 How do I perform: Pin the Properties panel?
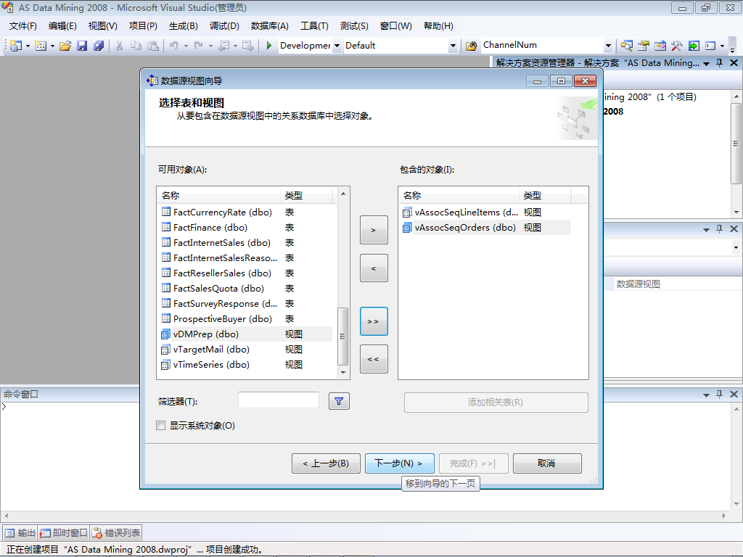point(719,228)
